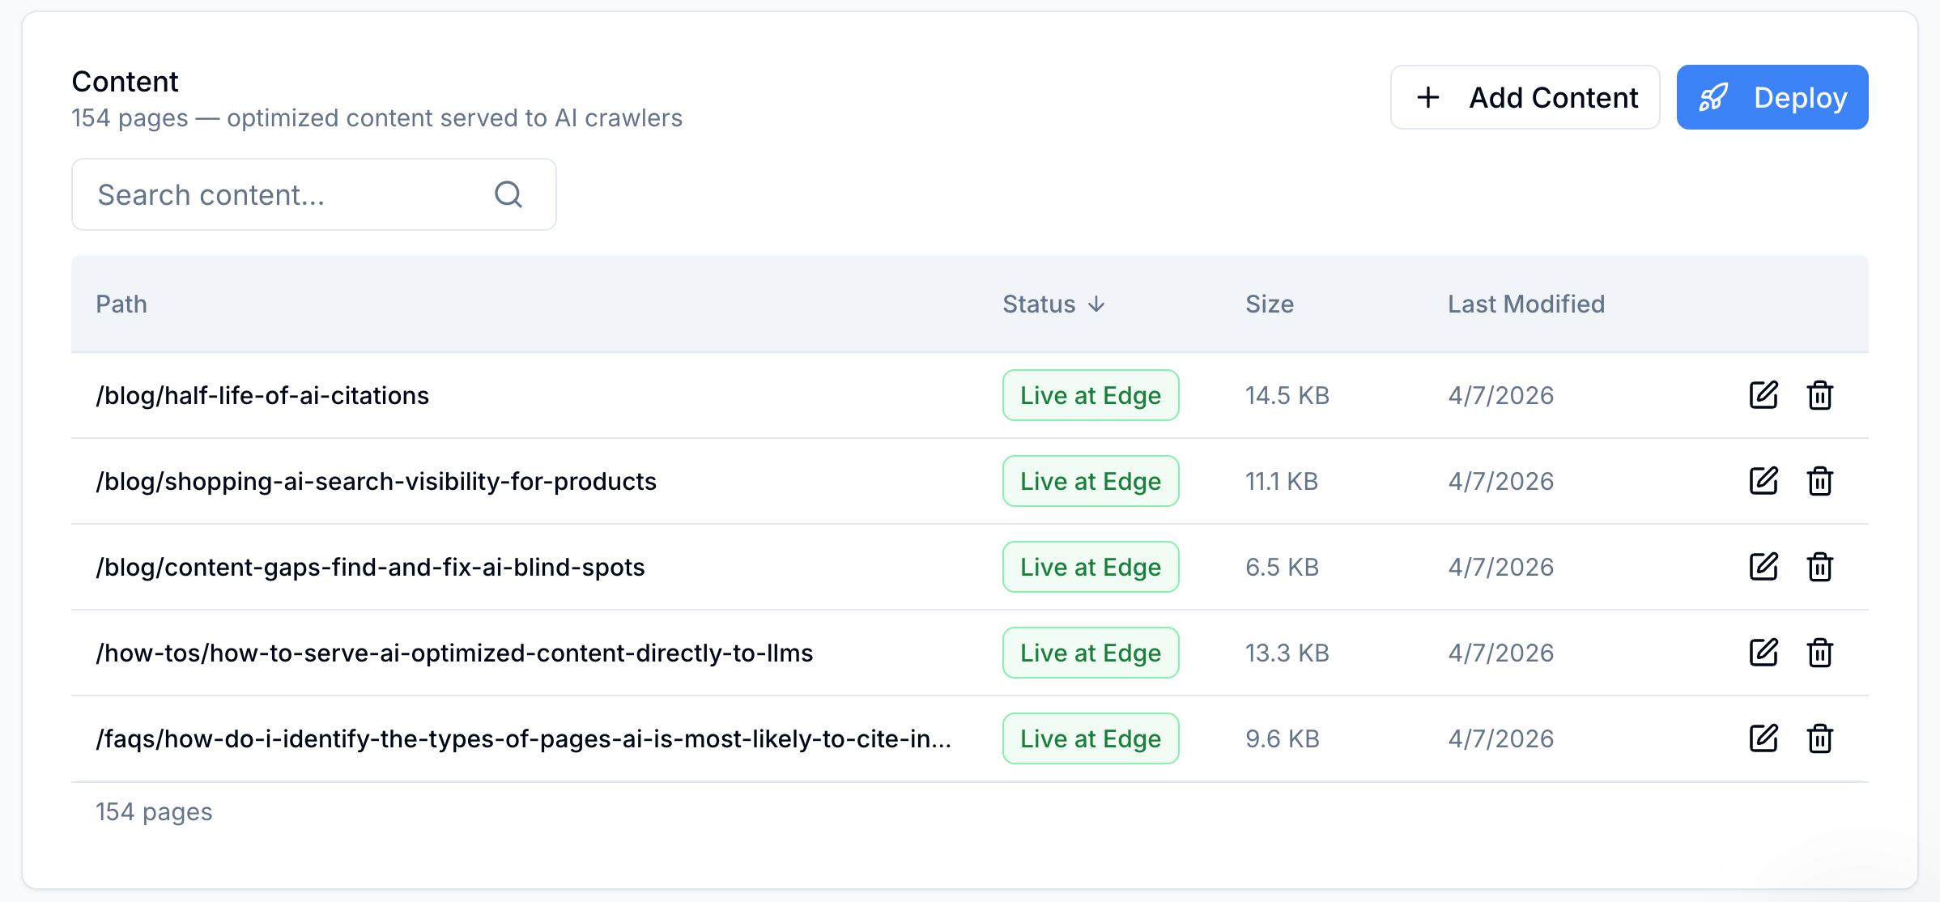Open /blog/content-gaps-find-and-fix-ai-blind-spots path
The image size is (1940, 902).
370,567
